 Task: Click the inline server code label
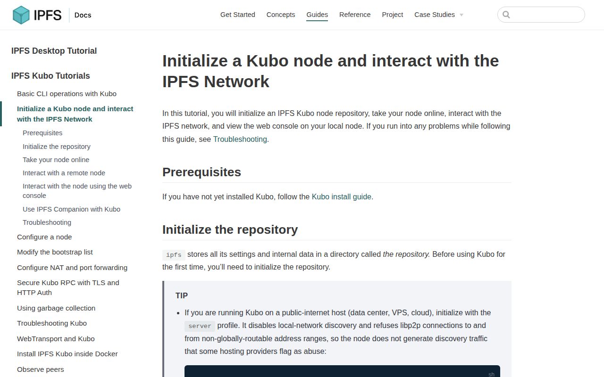click(x=200, y=326)
